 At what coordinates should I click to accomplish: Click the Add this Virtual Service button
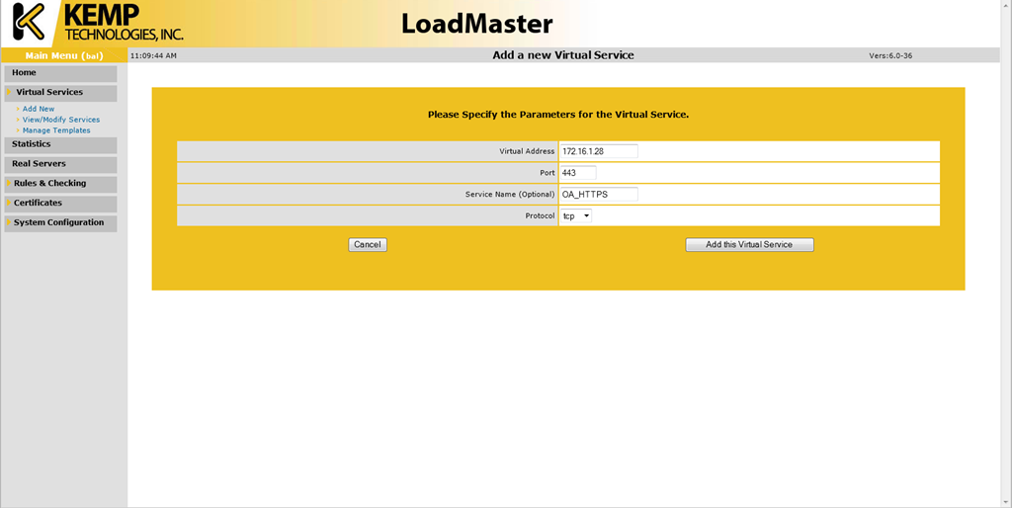749,245
